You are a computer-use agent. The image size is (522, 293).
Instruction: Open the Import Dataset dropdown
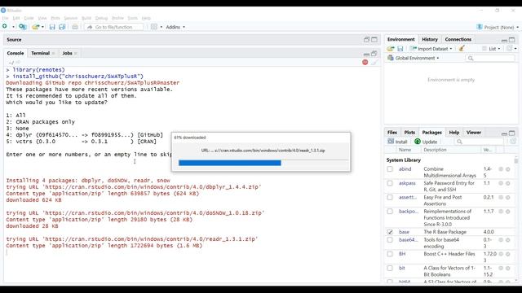(x=431, y=49)
